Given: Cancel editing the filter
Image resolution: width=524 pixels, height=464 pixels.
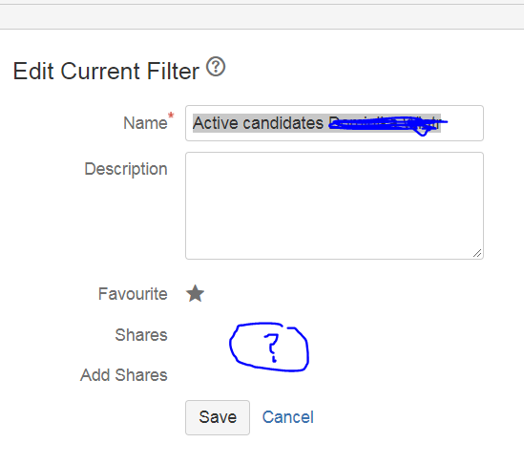Looking at the screenshot, I should (x=287, y=417).
